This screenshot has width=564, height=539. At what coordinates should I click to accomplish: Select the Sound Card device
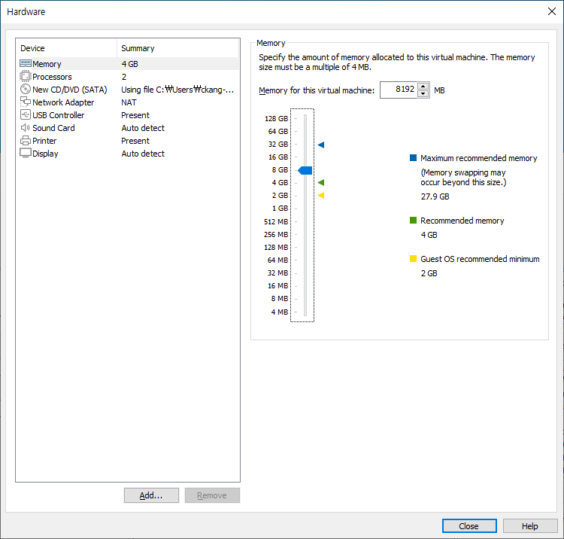pyautogui.click(x=129, y=128)
